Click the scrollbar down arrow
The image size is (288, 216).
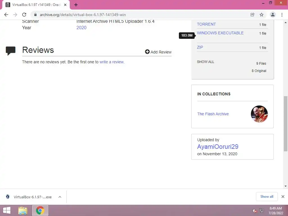[x=286, y=186]
